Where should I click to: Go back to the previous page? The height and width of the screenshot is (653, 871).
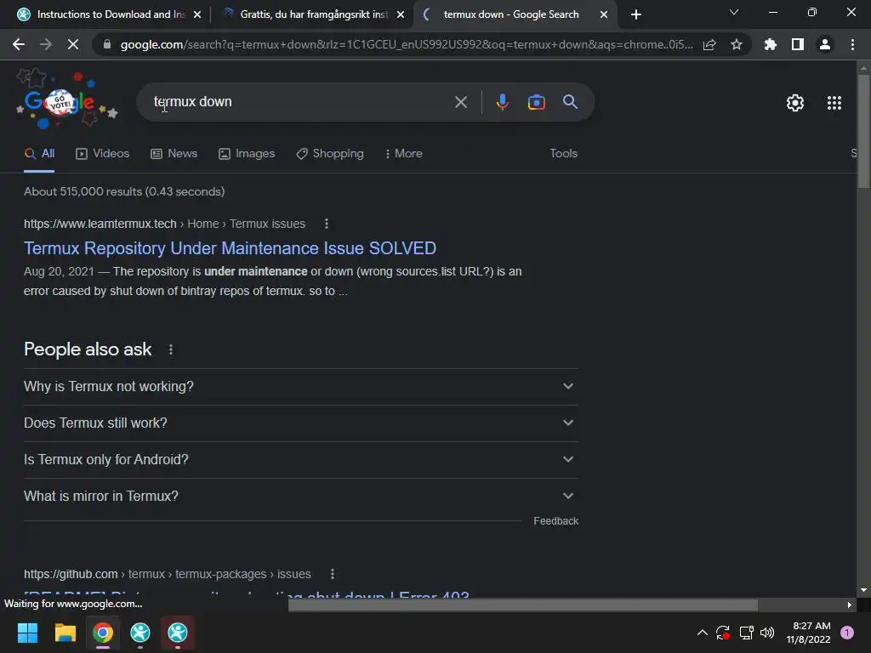[19, 44]
